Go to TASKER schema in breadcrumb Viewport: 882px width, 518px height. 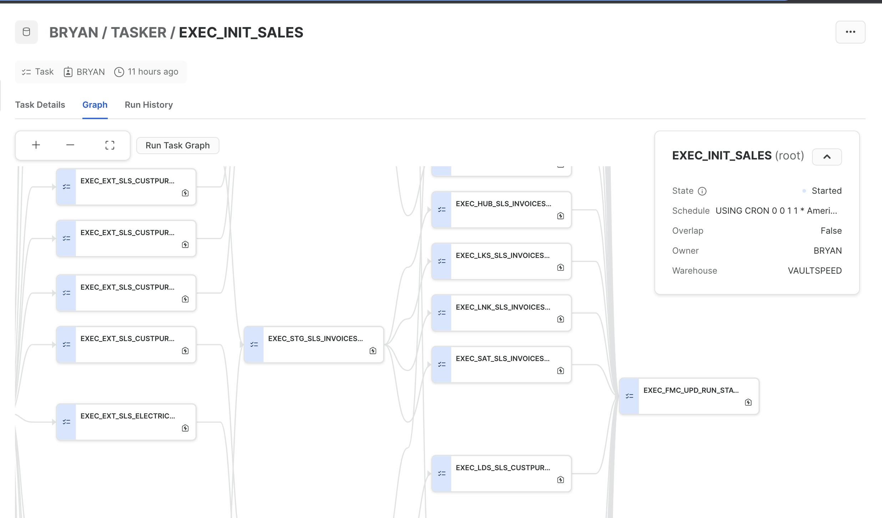coord(138,32)
